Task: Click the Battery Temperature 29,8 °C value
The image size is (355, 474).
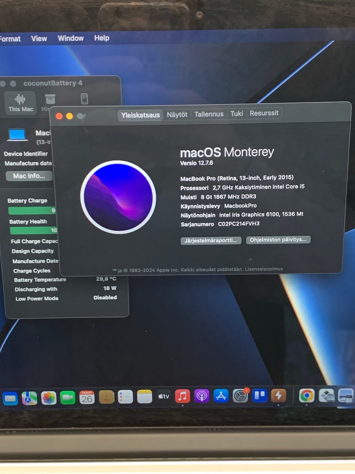Action: [x=106, y=279]
